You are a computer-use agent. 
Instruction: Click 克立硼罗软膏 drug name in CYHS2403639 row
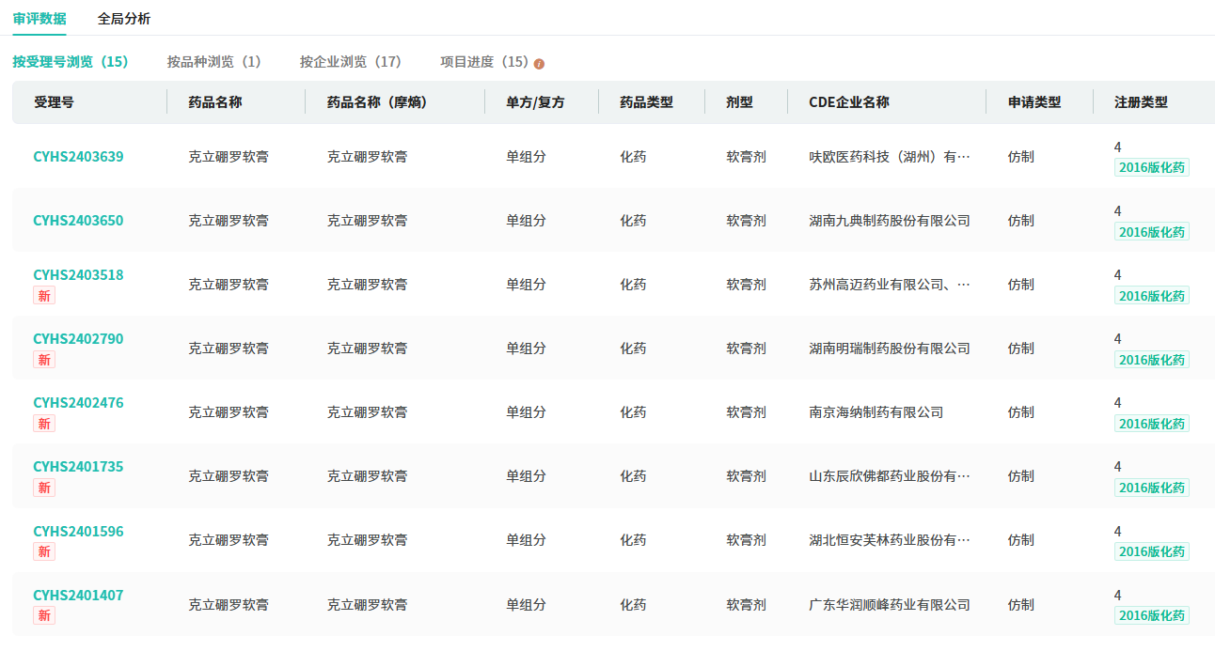click(x=229, y=157)
